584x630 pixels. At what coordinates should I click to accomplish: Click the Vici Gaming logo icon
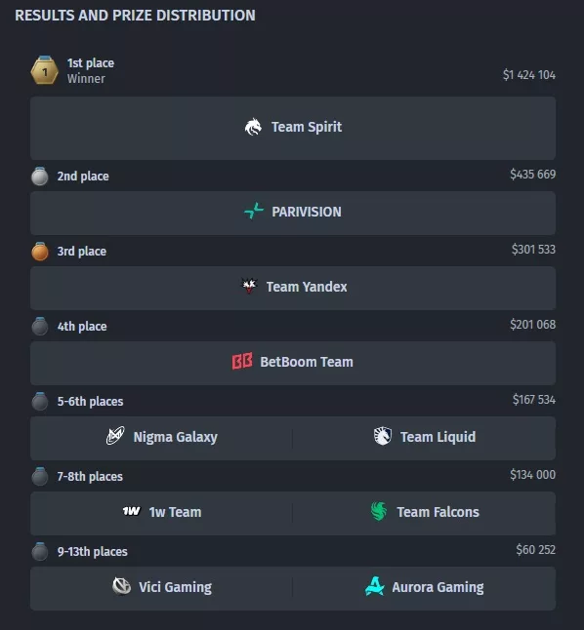(121, 586)
